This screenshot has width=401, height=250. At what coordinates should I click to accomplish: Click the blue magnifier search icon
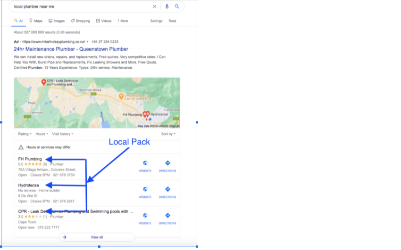177,7
